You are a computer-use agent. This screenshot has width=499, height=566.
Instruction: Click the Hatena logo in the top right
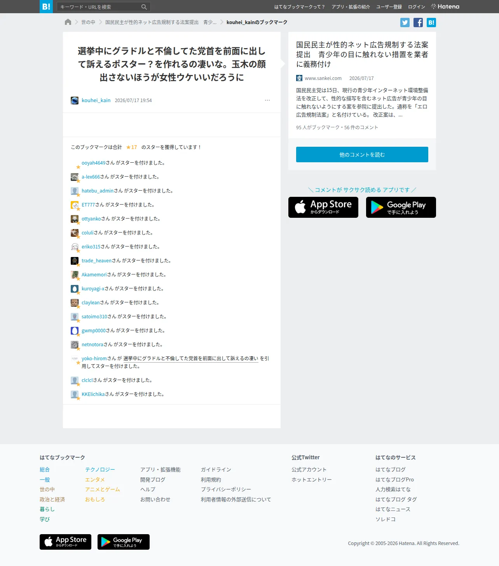(x=445, y=7)
